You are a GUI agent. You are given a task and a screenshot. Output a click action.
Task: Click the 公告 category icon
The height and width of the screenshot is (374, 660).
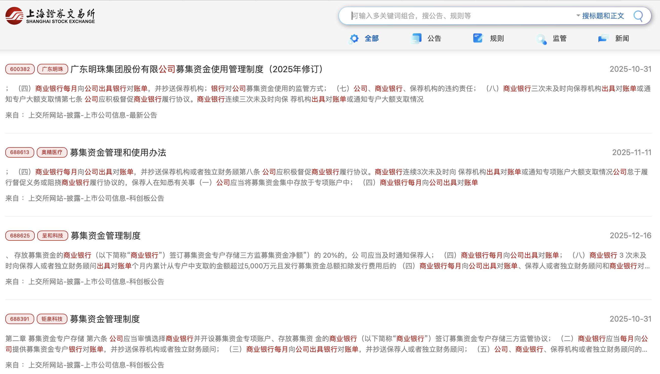click(x=416, y=39)
